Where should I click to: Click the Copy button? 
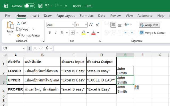22,29
